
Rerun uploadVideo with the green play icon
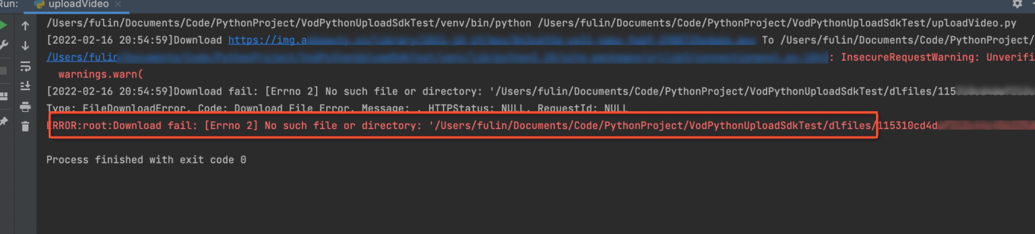[x=3, y=25]
